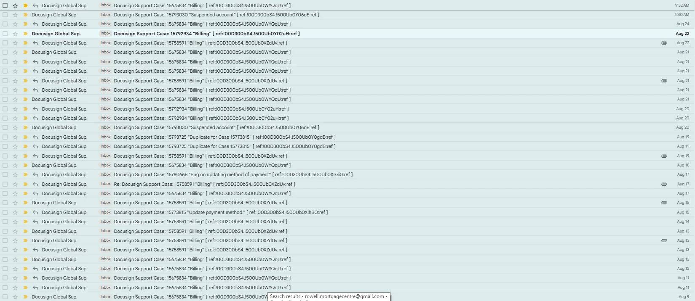
Task: Click attachment icon on Aug 15 Case 15758591
Action: click(664, 203)
